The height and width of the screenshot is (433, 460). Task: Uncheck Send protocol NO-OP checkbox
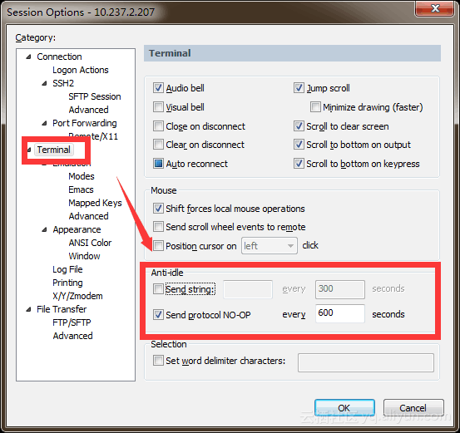tap(158, 315)
